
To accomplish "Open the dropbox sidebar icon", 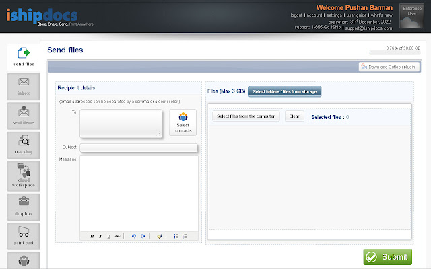I will [x=24, y=207].
